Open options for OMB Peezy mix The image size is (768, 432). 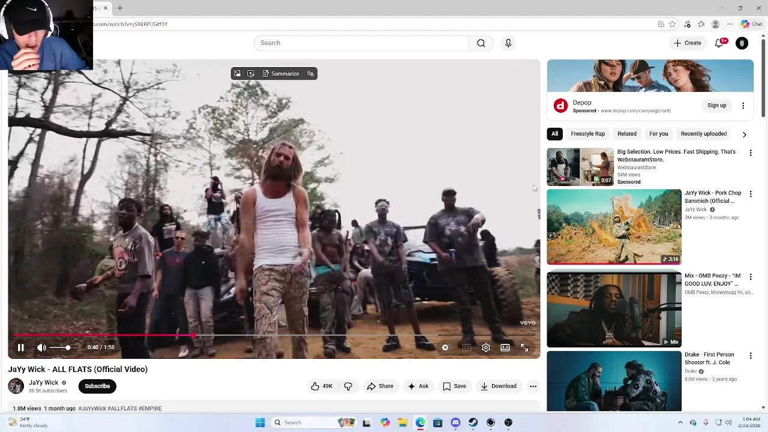pos(750,277)
